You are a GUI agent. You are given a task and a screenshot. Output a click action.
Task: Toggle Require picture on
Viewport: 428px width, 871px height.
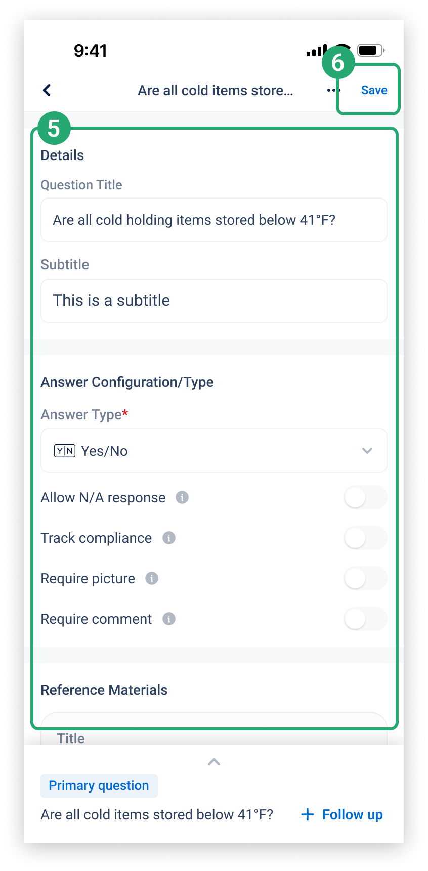pos(365,578)
